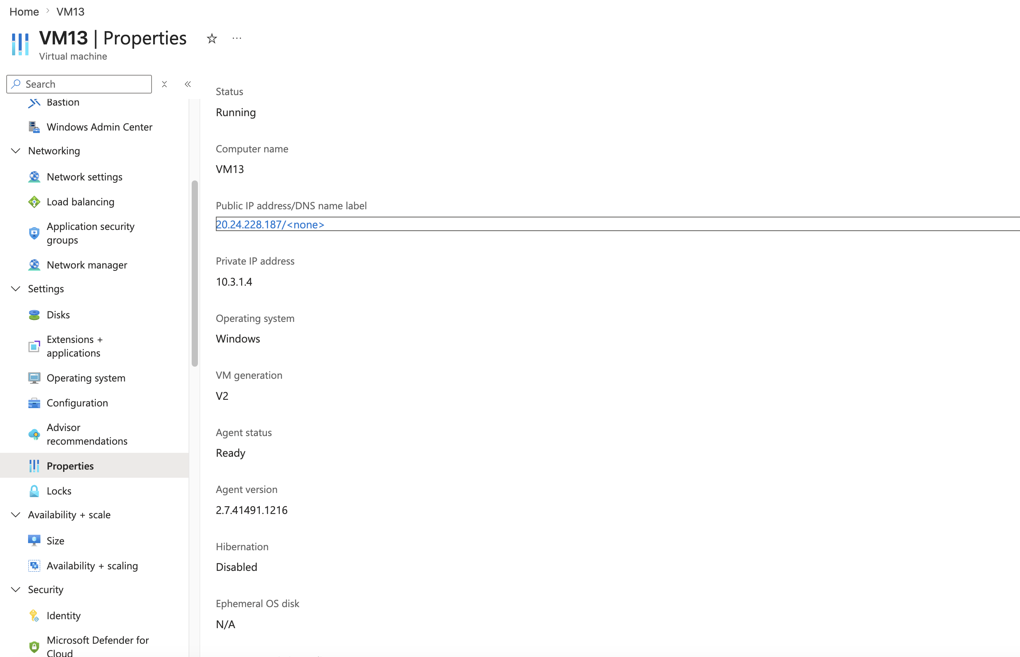Click the Running status value

click(236, 113)
